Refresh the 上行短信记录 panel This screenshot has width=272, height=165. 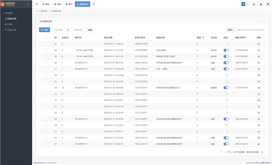(x=260, y=21)
